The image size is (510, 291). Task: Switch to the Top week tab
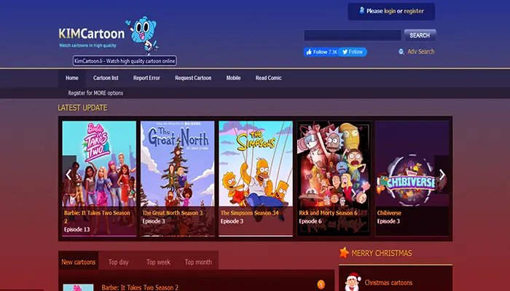[158, 262]
